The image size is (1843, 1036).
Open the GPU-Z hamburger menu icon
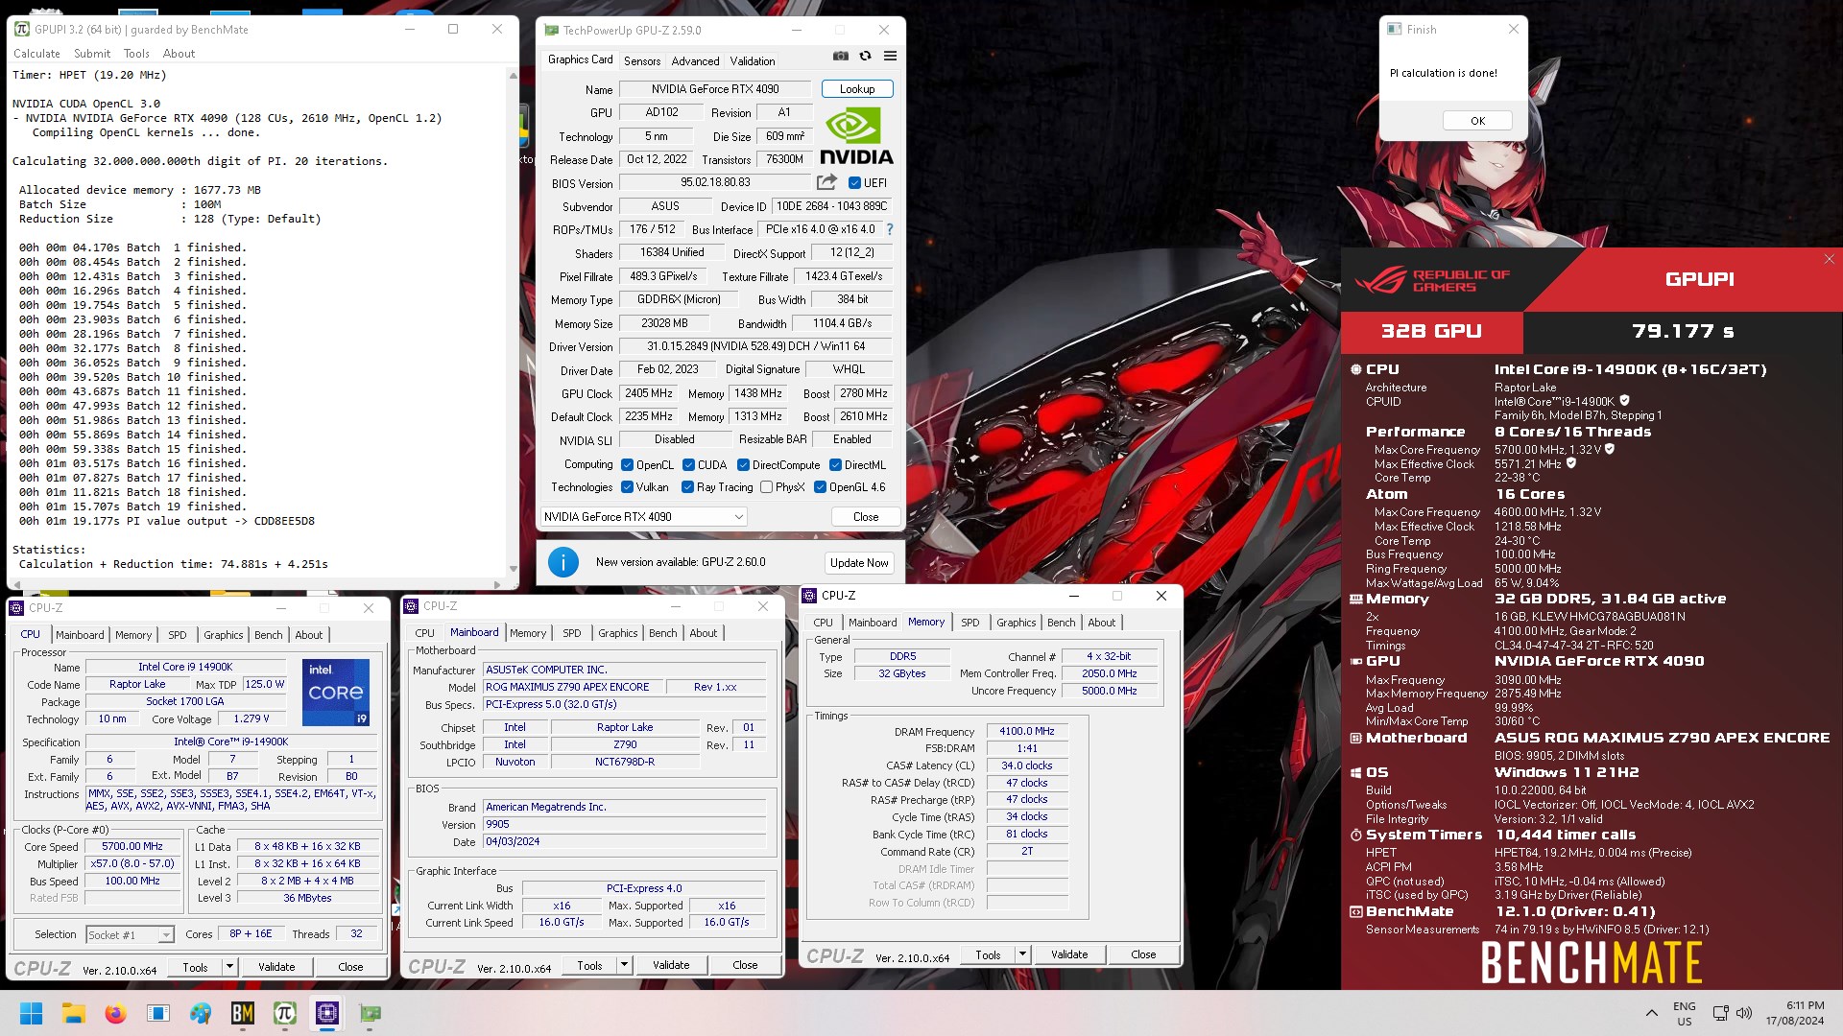click(890, 57)
